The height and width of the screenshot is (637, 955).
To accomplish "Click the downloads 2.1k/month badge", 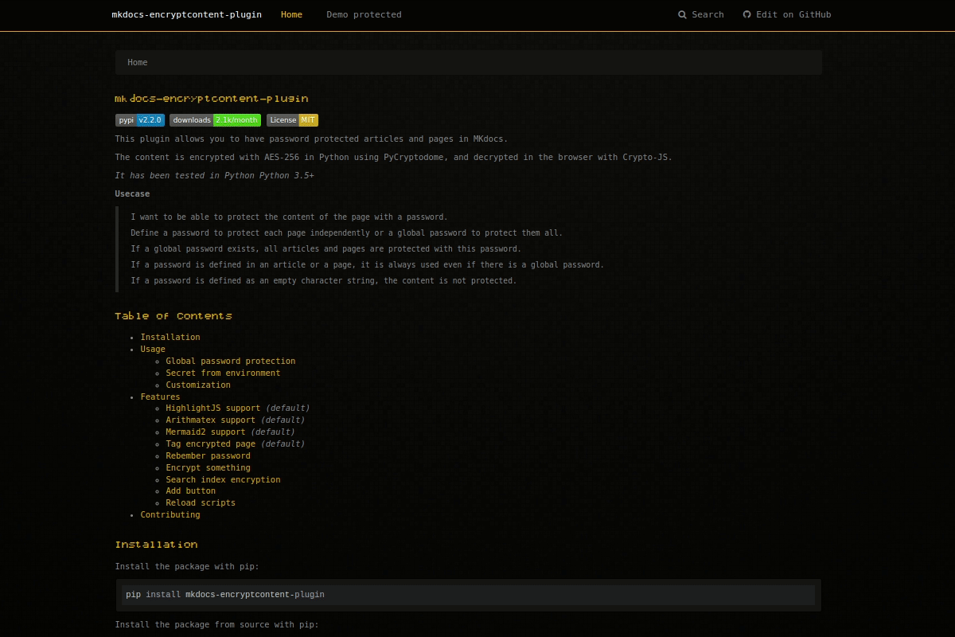I will click(x=215, y=120).
